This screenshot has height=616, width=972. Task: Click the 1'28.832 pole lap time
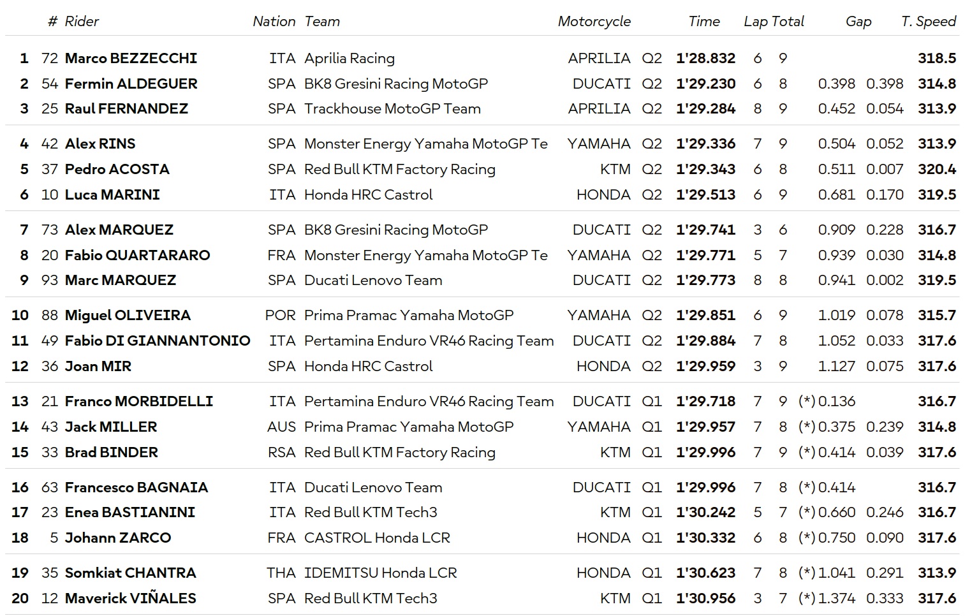(705, 59)
